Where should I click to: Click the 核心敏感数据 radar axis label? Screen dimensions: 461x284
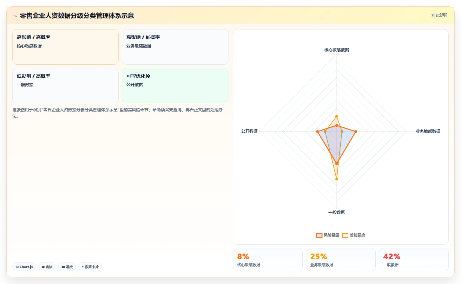click(337, 50)
